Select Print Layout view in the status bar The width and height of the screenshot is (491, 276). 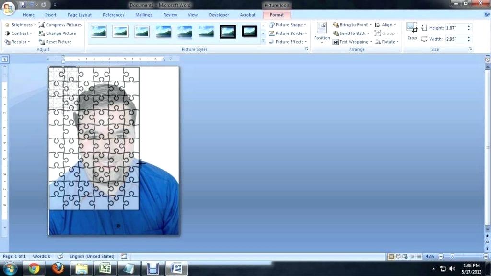[392, 256]
